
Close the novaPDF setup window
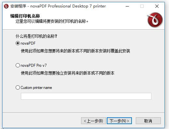[157, 6]
